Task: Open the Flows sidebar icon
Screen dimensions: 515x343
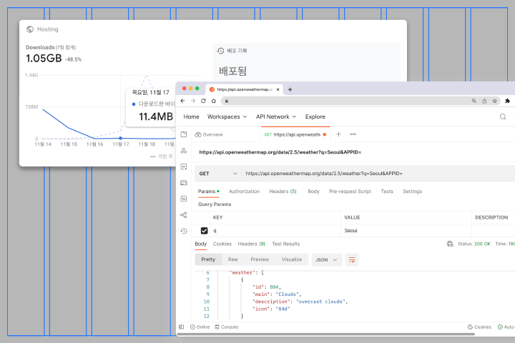Action: tap(184, 215)
